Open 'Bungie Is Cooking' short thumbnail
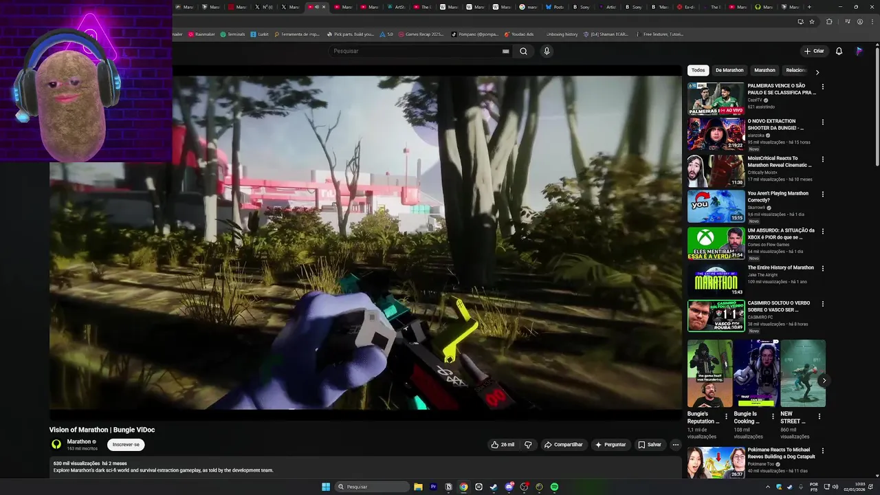The height and width of the screenshot is (495, 880). [756, 373]
